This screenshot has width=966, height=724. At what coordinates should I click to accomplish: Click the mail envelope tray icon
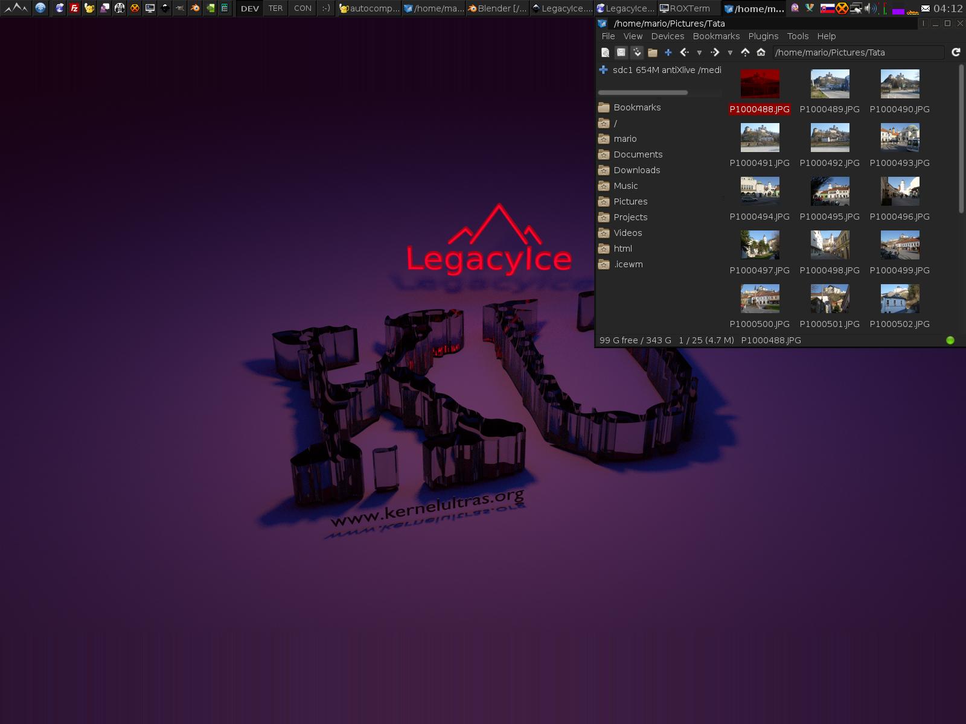click(926, 8)
